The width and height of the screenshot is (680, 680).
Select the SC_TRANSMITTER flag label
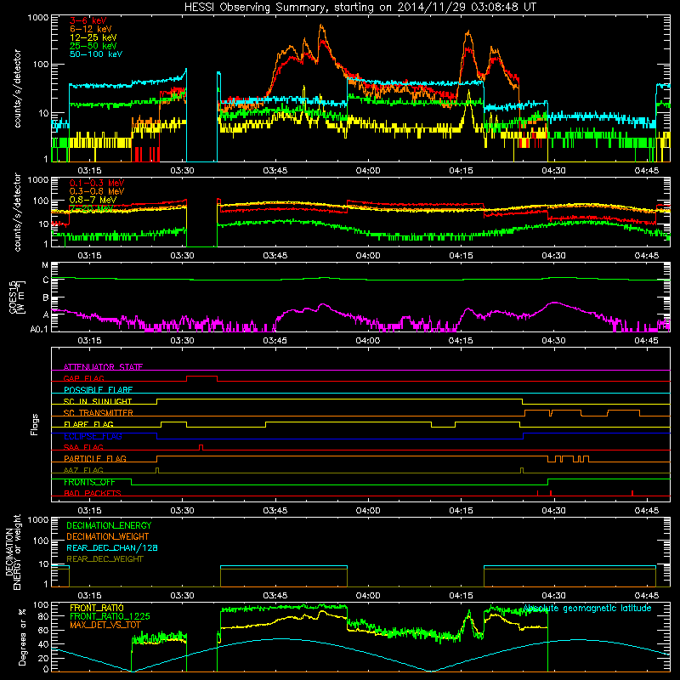point(98,413)
